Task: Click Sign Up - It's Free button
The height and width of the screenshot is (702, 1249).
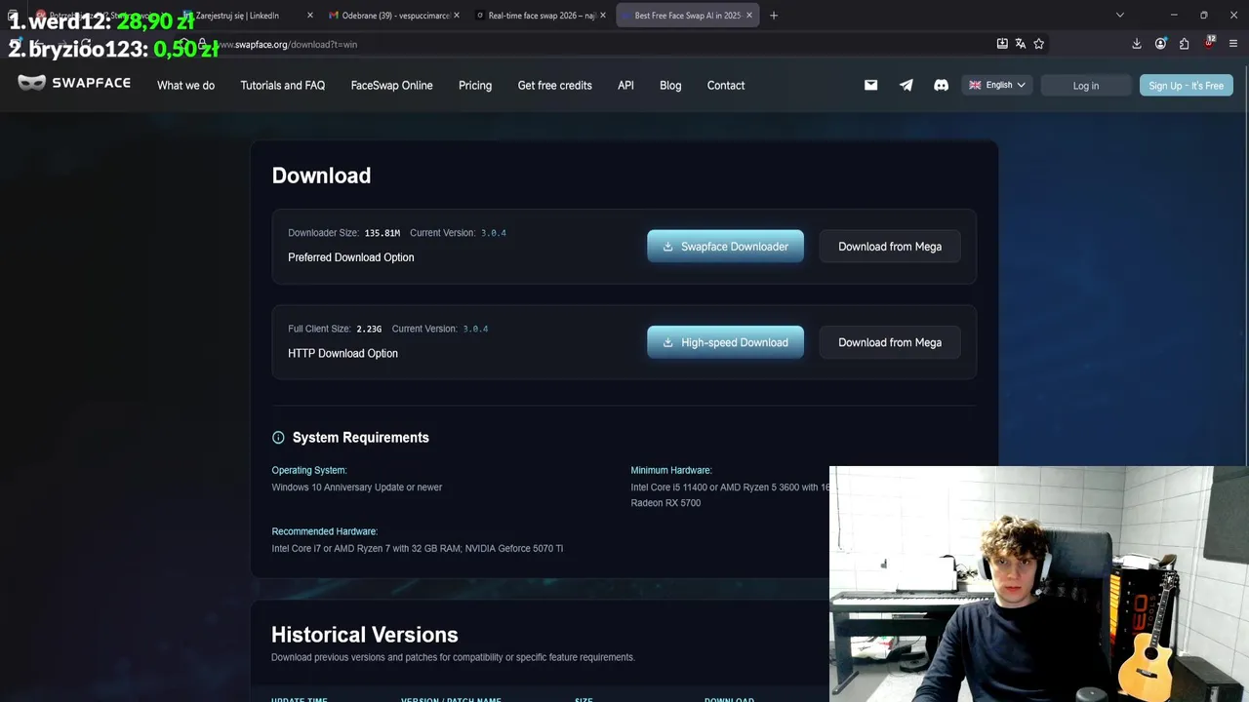Action: click(1186, 86)
